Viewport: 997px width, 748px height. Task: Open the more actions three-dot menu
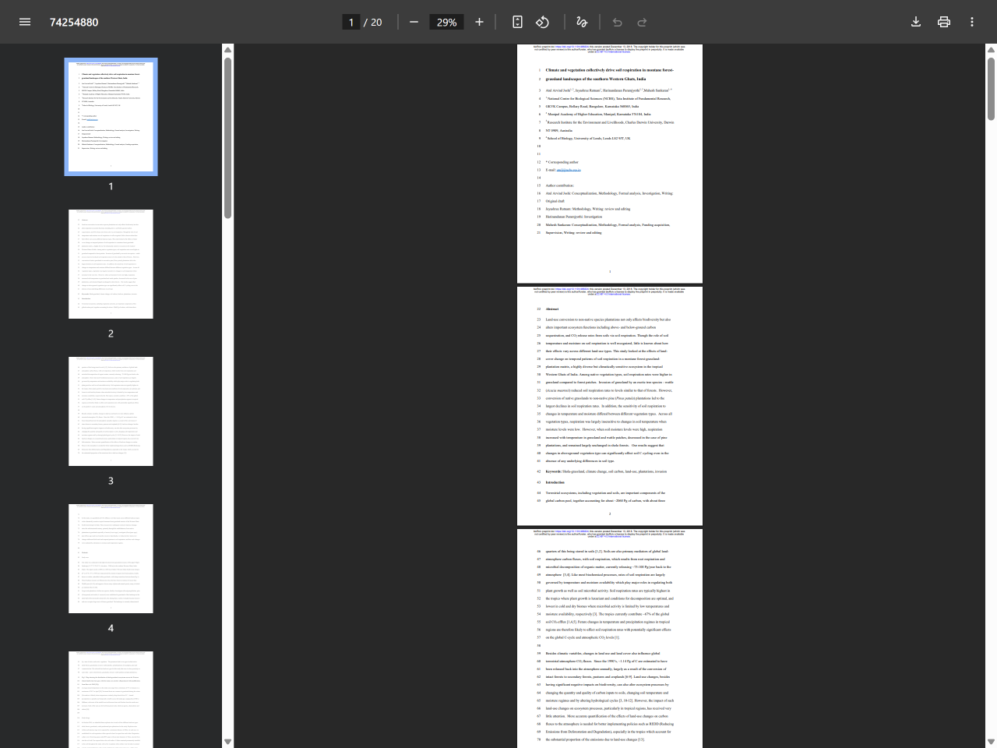click(972, 22)
